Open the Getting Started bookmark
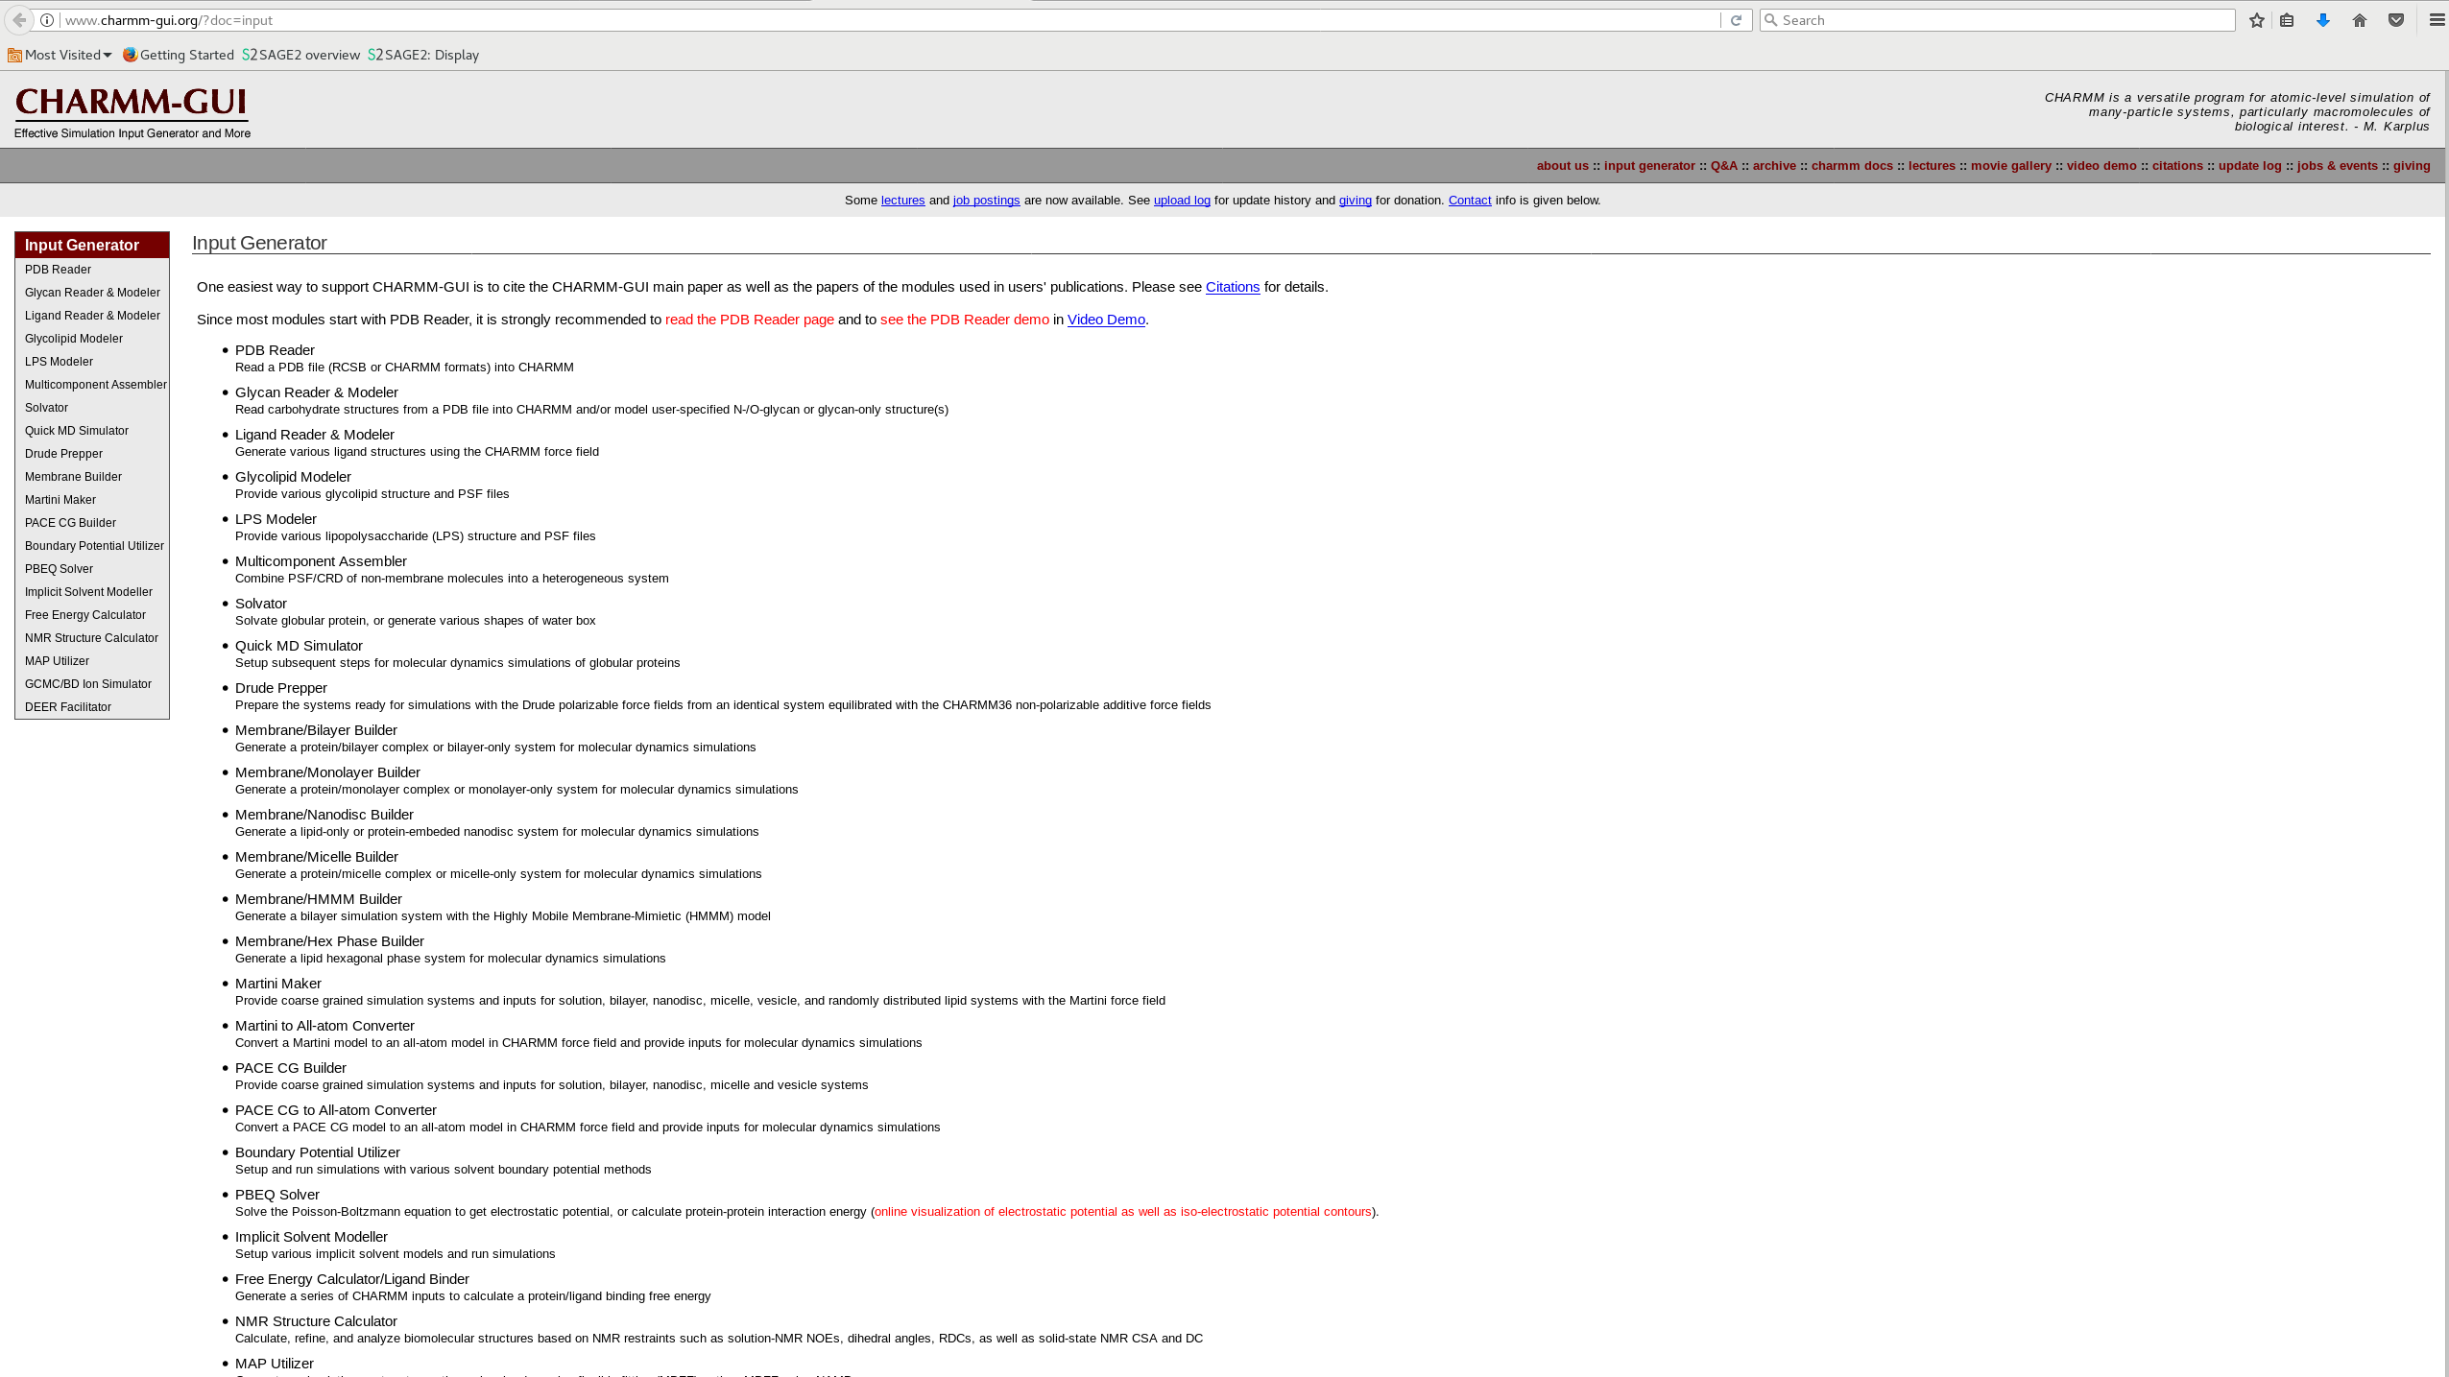Screen dimensions: 2449x1377 pos(179,55)
